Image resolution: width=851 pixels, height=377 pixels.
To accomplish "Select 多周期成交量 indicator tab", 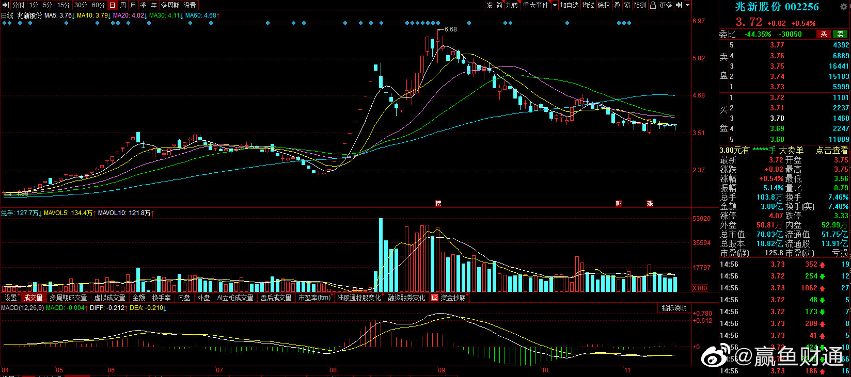I will (69, 298).
